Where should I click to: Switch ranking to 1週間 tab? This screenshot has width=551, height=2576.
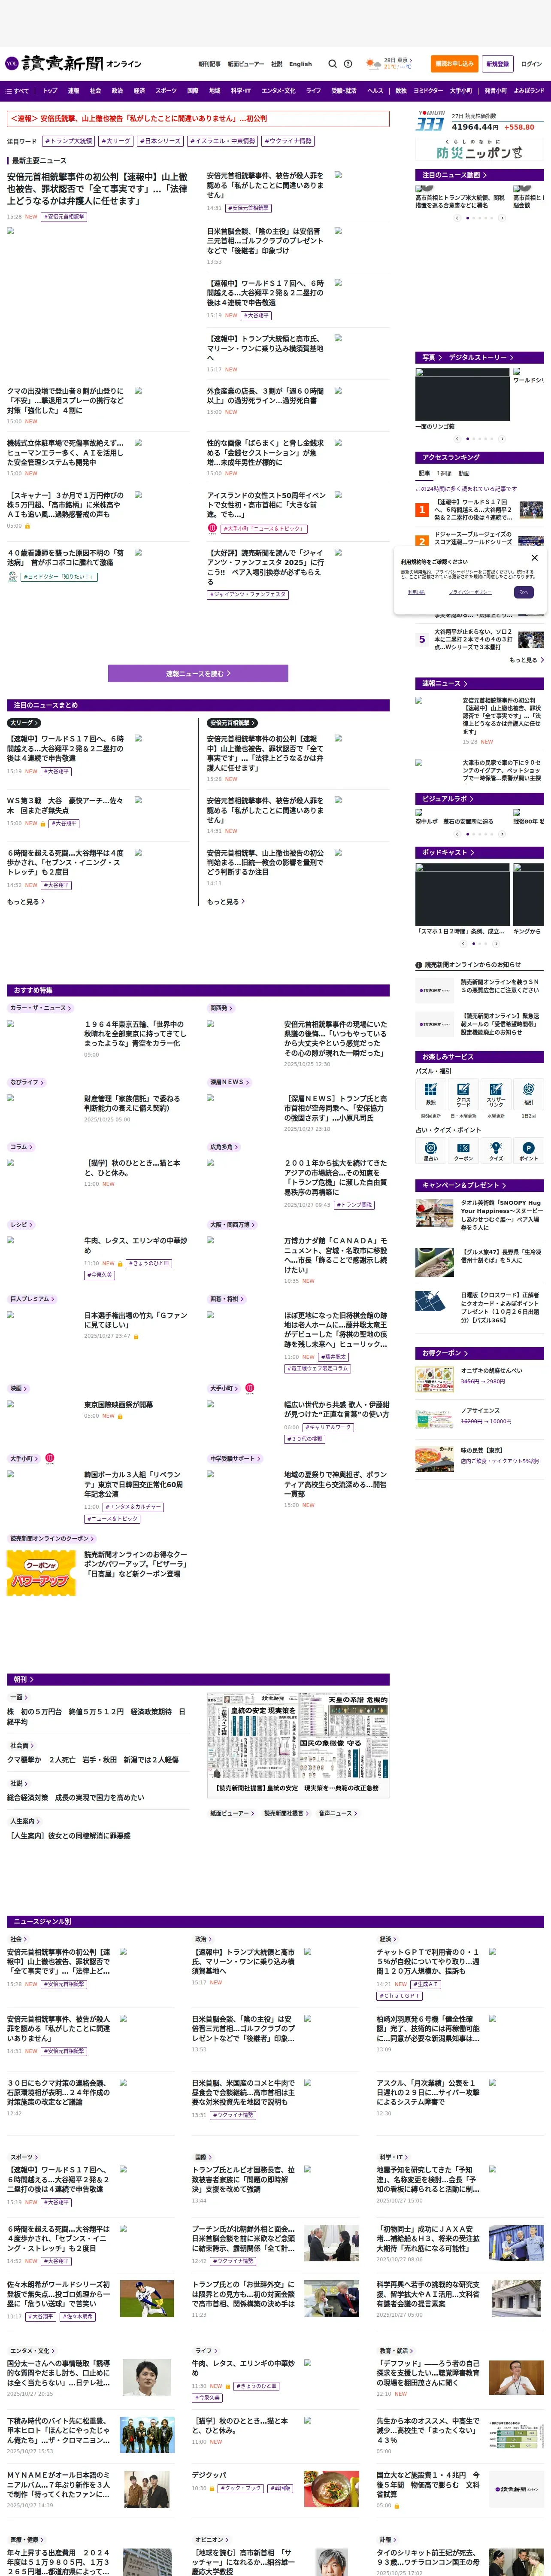tap(444, 473)
